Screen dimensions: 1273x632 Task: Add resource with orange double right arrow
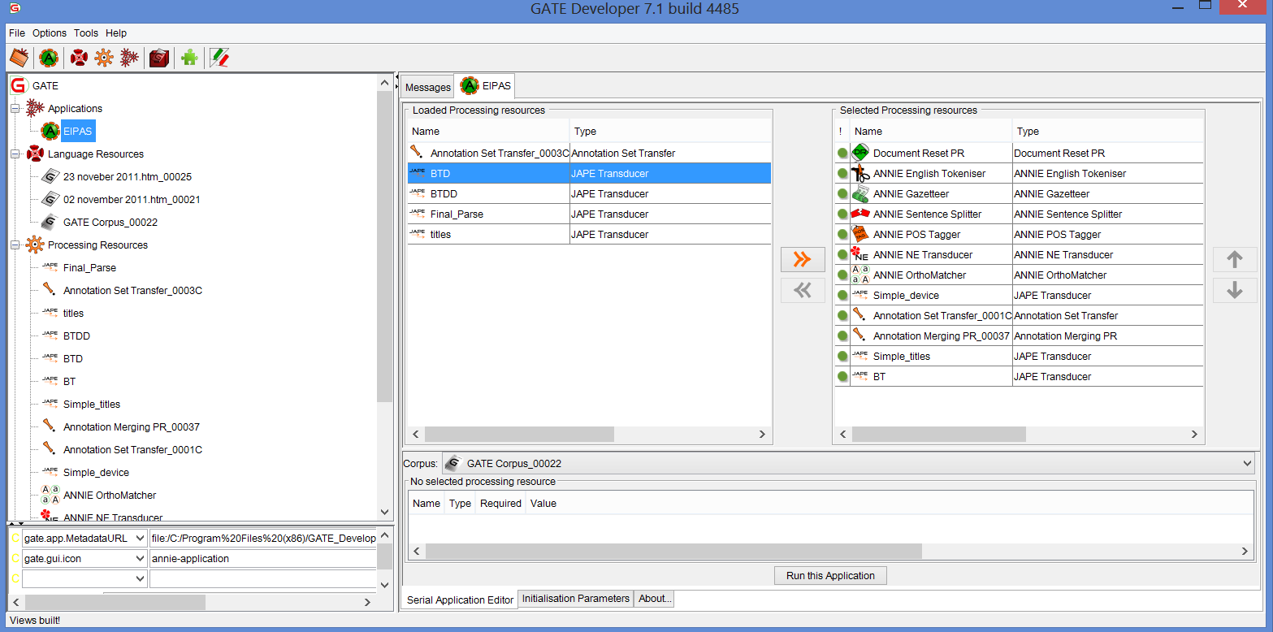pyautogui.click(x=803, y=260)
